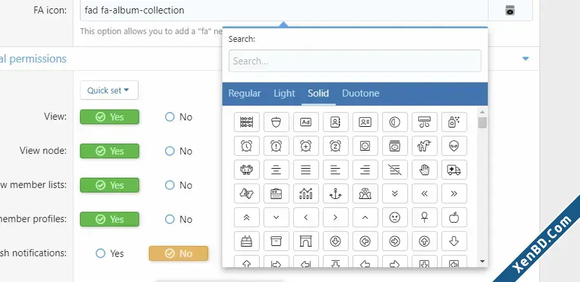Choose the acorn icon
Screen dimensions: 580x282
[276, 122]
